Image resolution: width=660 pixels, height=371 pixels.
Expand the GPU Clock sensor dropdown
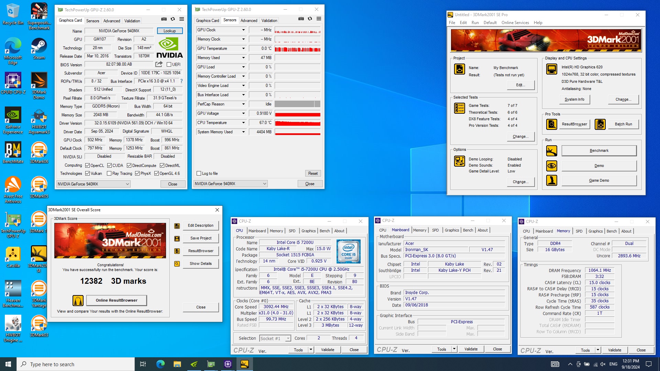click(243, 30)
